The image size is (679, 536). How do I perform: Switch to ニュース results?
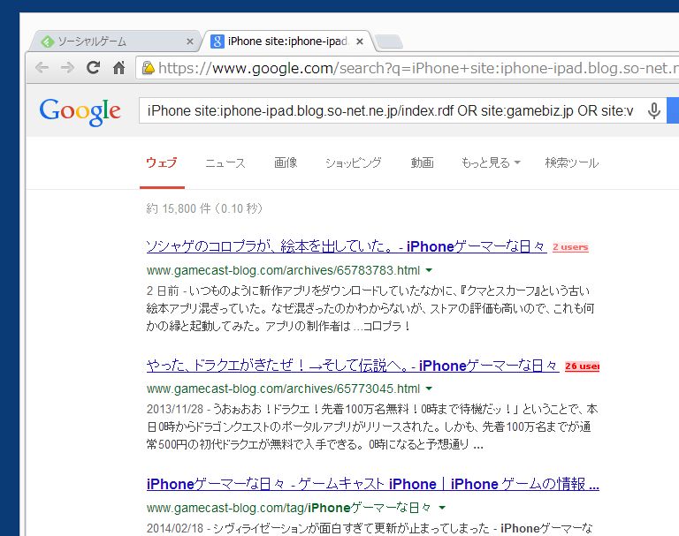(x=225, y=162)
